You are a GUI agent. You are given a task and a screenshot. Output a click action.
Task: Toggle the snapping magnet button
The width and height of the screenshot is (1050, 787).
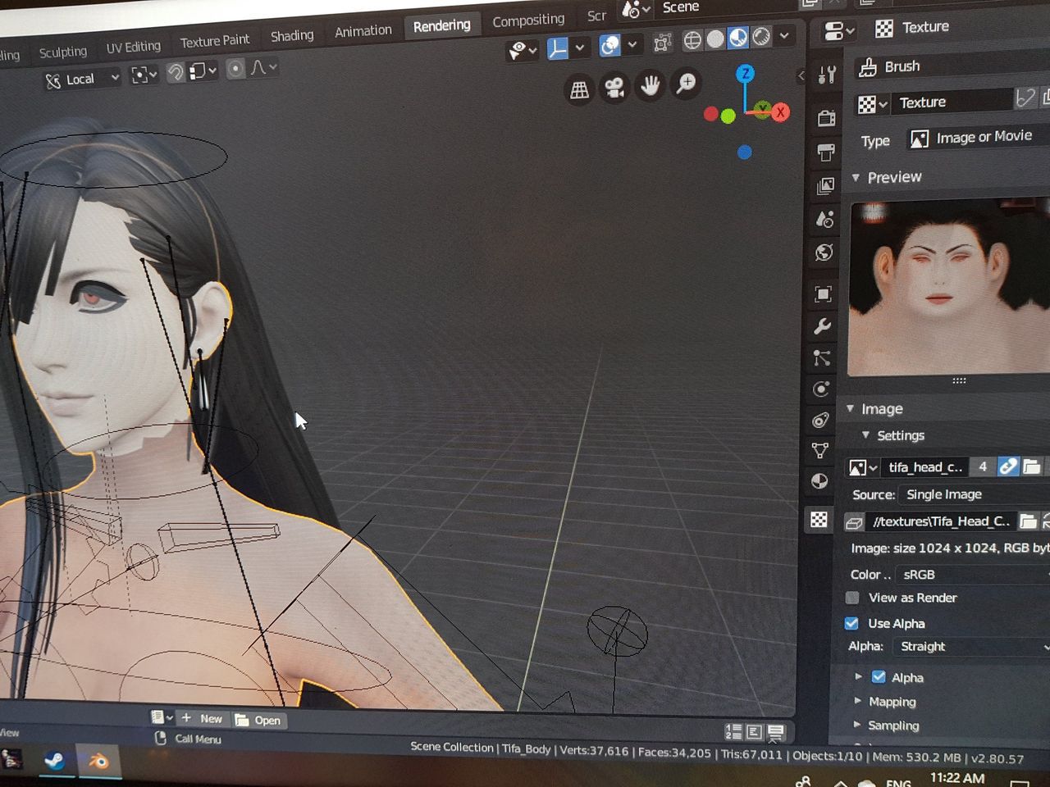click(176, 72)
